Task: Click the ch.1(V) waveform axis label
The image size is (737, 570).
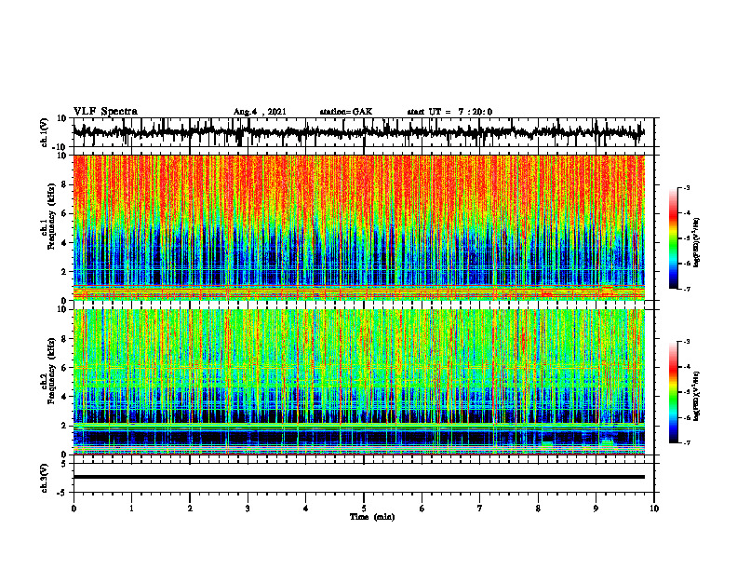Action: point(44,132)
